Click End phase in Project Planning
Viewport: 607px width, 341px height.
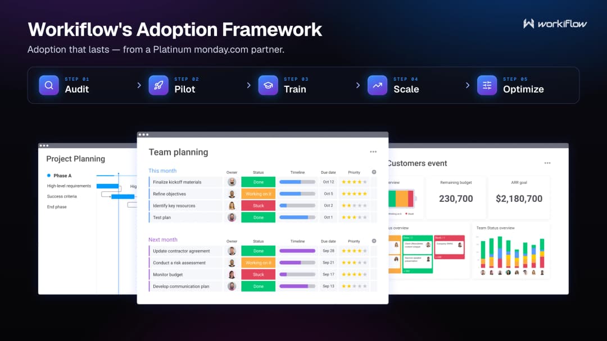tap(57, 206)
